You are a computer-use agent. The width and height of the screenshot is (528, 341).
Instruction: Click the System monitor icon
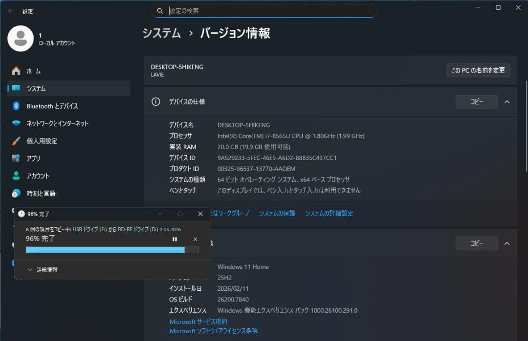[x=16, y=88]
